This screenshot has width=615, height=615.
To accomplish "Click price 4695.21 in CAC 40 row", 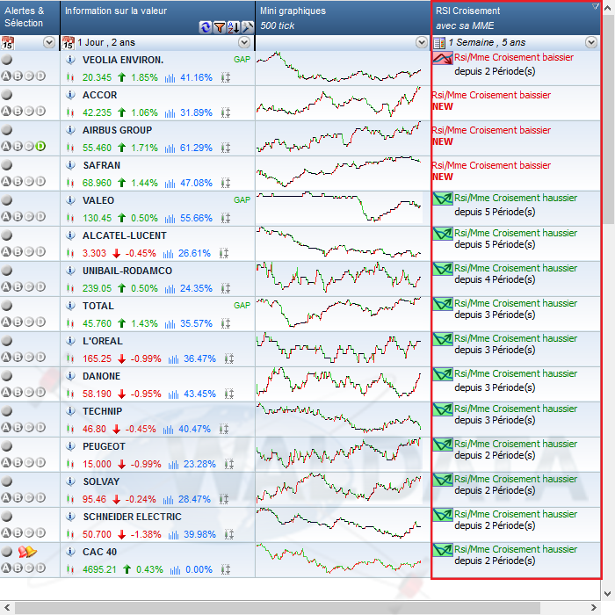I will (99, 569).
